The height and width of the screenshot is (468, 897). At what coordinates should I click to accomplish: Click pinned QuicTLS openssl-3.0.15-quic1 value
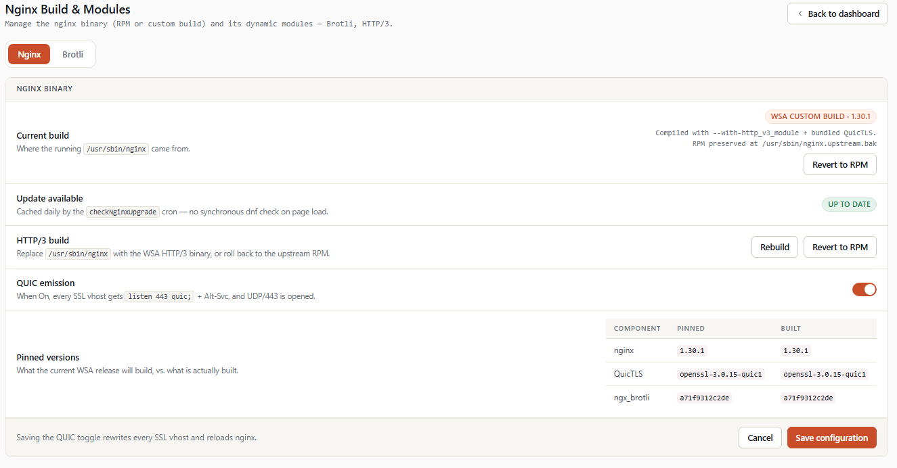tap(721, 375)
